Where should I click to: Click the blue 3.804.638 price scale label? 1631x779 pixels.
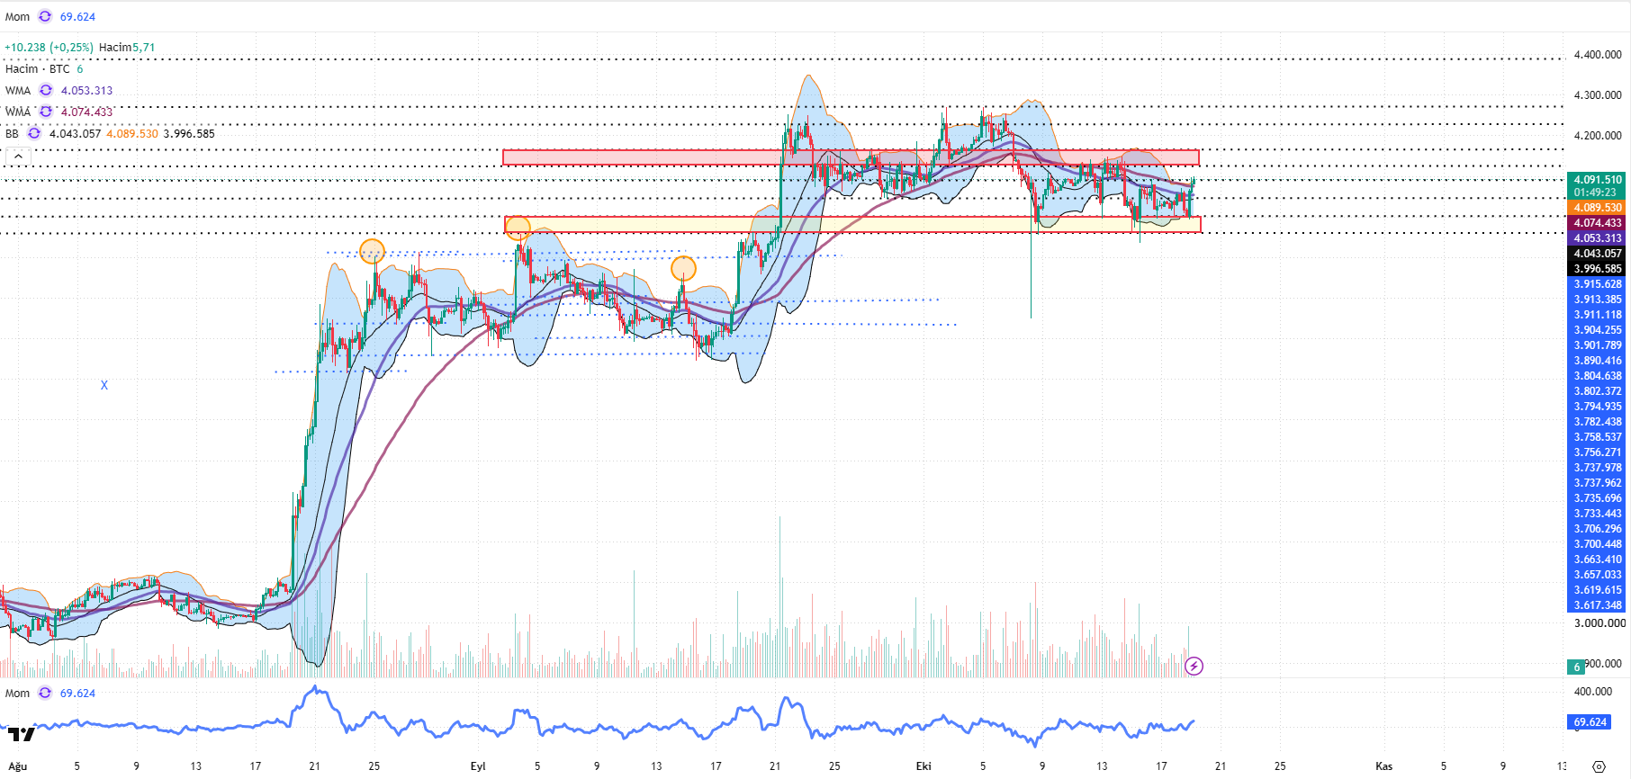click(1596, 375)
